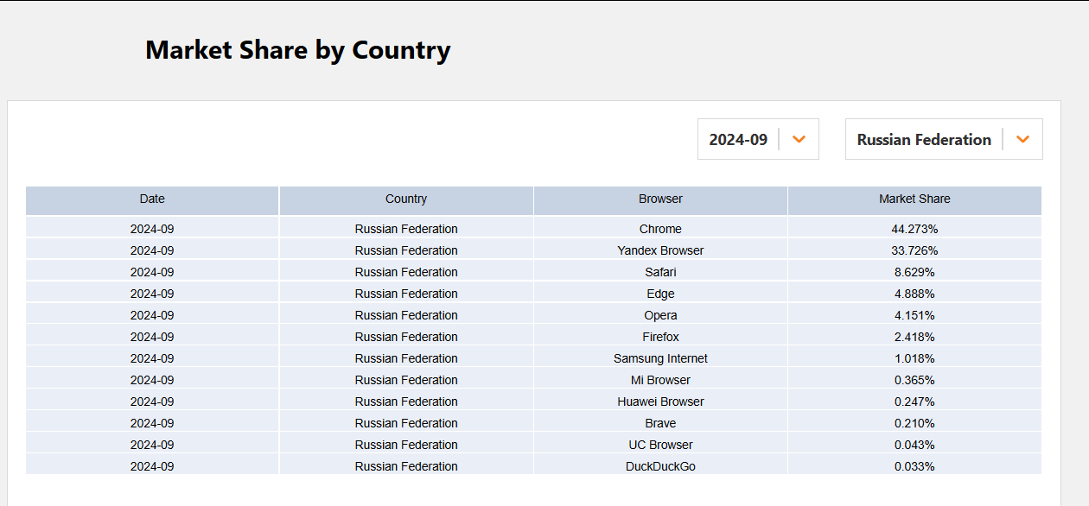This screenshot has height=506, width=1089.
Task: Select the Huawei Browser cell
Action: point(660,402)
